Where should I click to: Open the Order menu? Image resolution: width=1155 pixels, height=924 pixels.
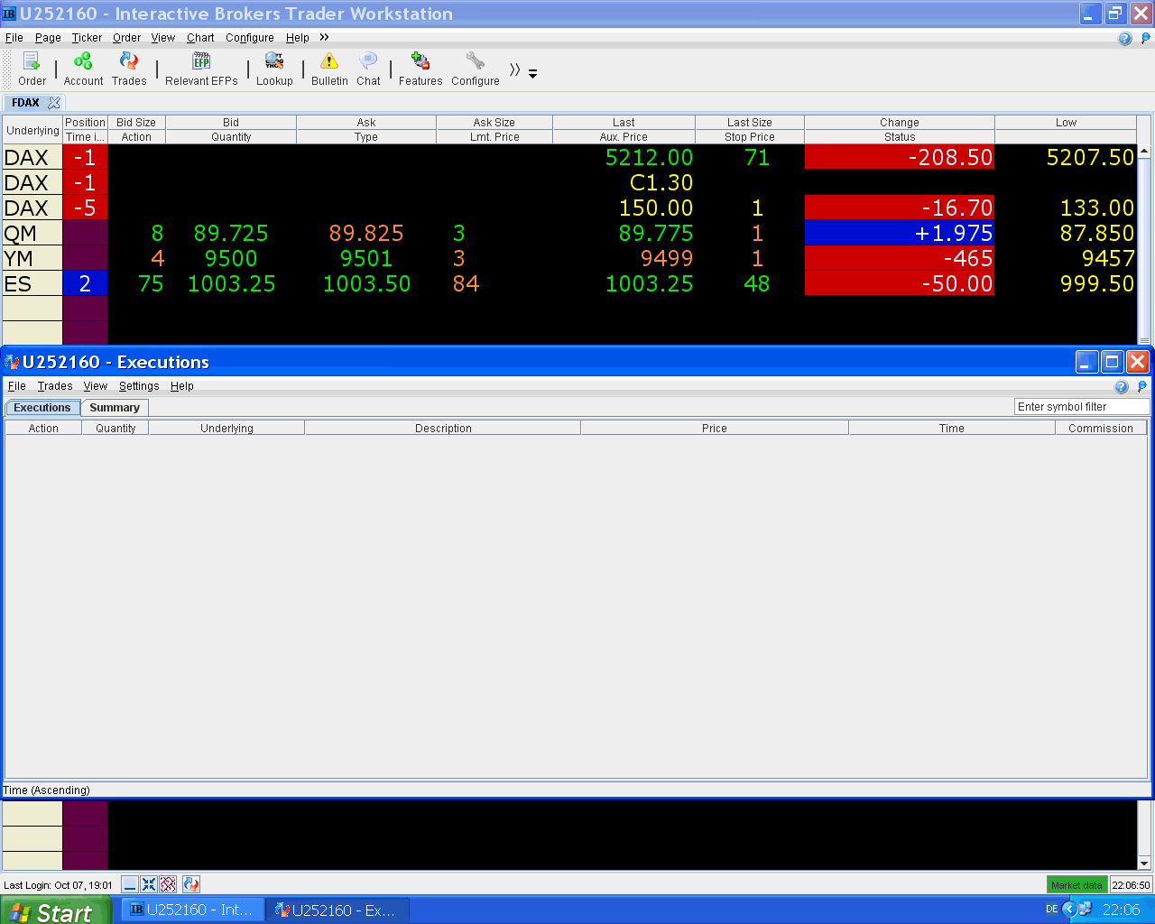coord(126,38)
